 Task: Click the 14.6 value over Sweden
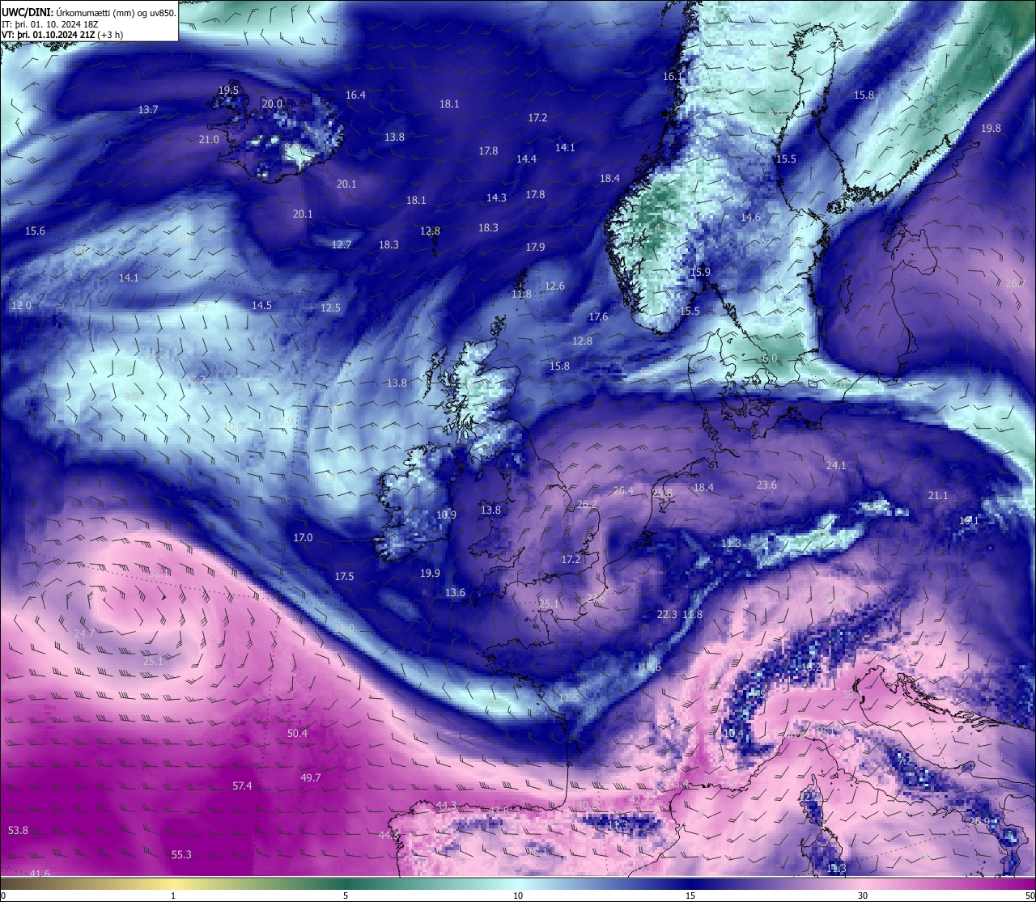pos(750,217)
